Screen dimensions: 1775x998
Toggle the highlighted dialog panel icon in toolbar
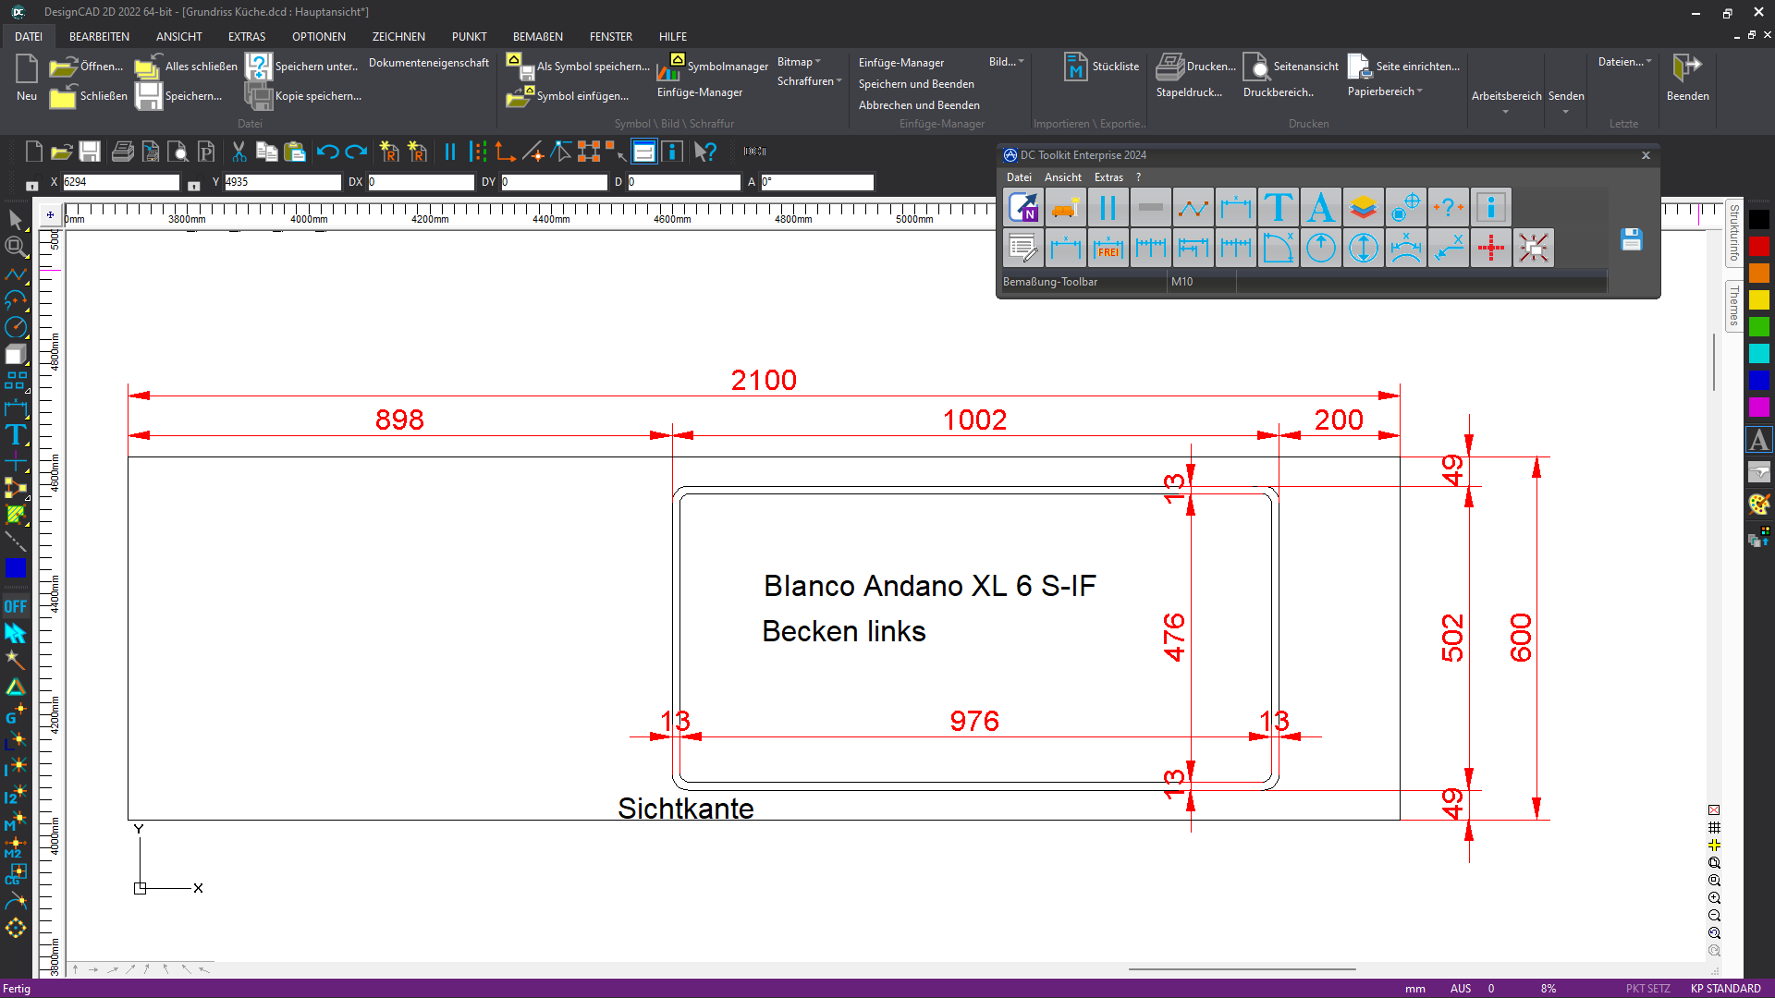[644, 152]
